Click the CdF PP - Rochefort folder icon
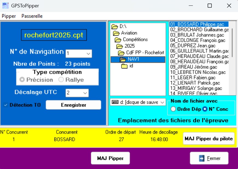 point(122,53)
